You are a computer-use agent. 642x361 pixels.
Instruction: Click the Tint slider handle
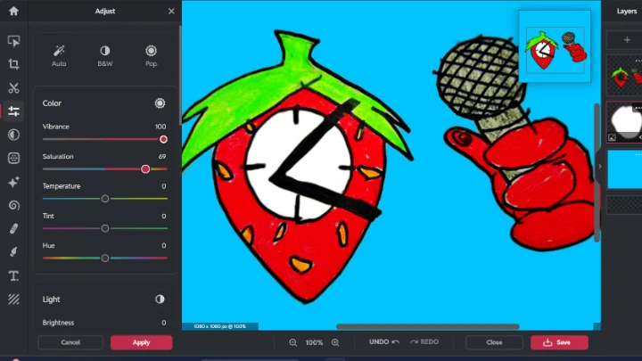(x=105, y=228)
